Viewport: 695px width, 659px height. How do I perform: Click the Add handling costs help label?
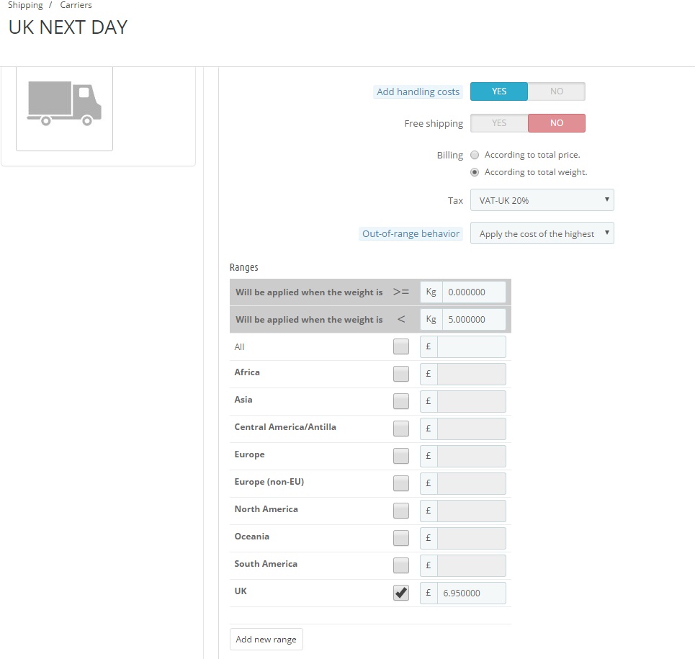(418, 91)
